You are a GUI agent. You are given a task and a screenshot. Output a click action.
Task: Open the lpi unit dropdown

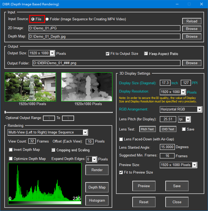coord(188,119)
